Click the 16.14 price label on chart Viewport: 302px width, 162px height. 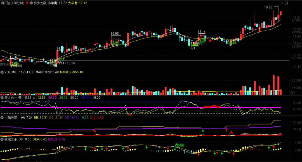pos(202,32)
